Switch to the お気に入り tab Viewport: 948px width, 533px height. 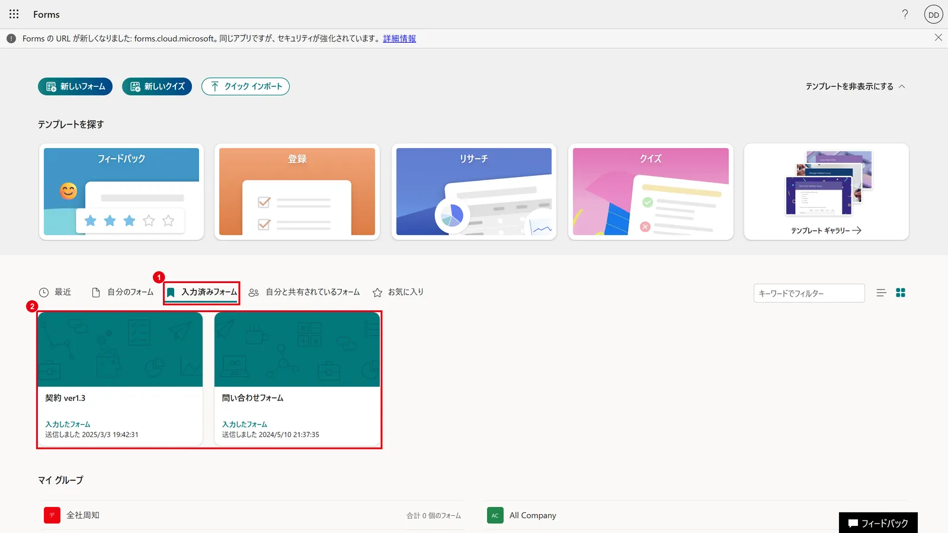click(x=398, y=292)
